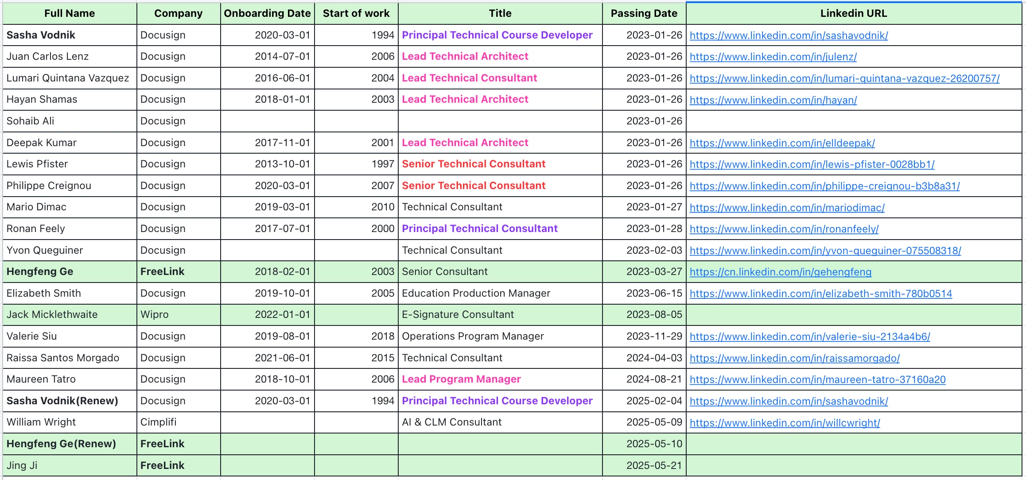Follow the hayan LinkedIn URL
Screen dimensions: 1026x480
click(773, 100)
